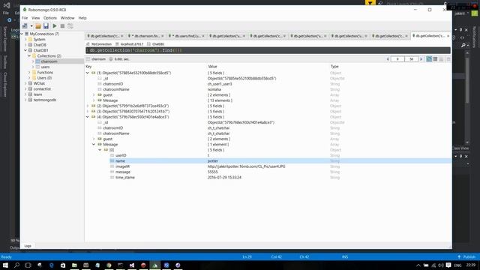Image resolution: width=480 pixels, height=270 pixels.
Task: Collapse document (1) ObjectId row
Action: click(88, 73)
